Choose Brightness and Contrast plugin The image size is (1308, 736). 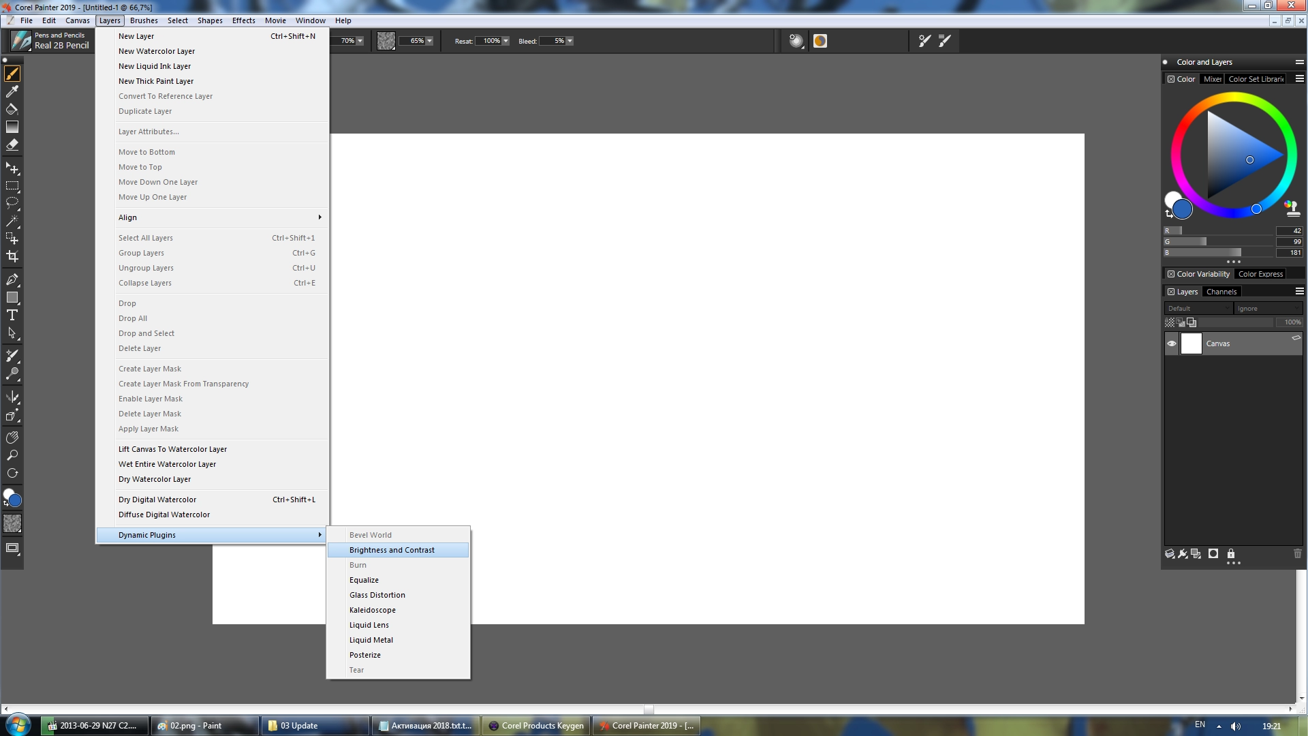pos(392,550)
